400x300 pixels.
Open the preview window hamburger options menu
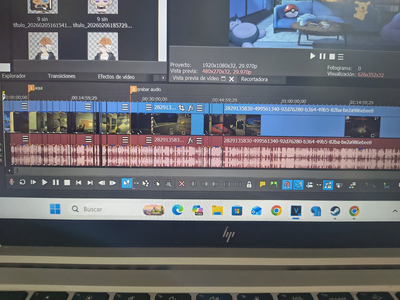pyautogui.click(x=340, y=57)
